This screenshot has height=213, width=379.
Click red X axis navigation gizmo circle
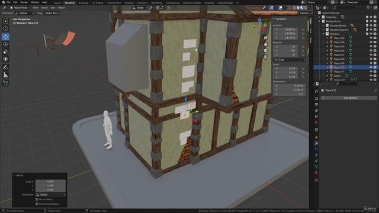(263, 29)
